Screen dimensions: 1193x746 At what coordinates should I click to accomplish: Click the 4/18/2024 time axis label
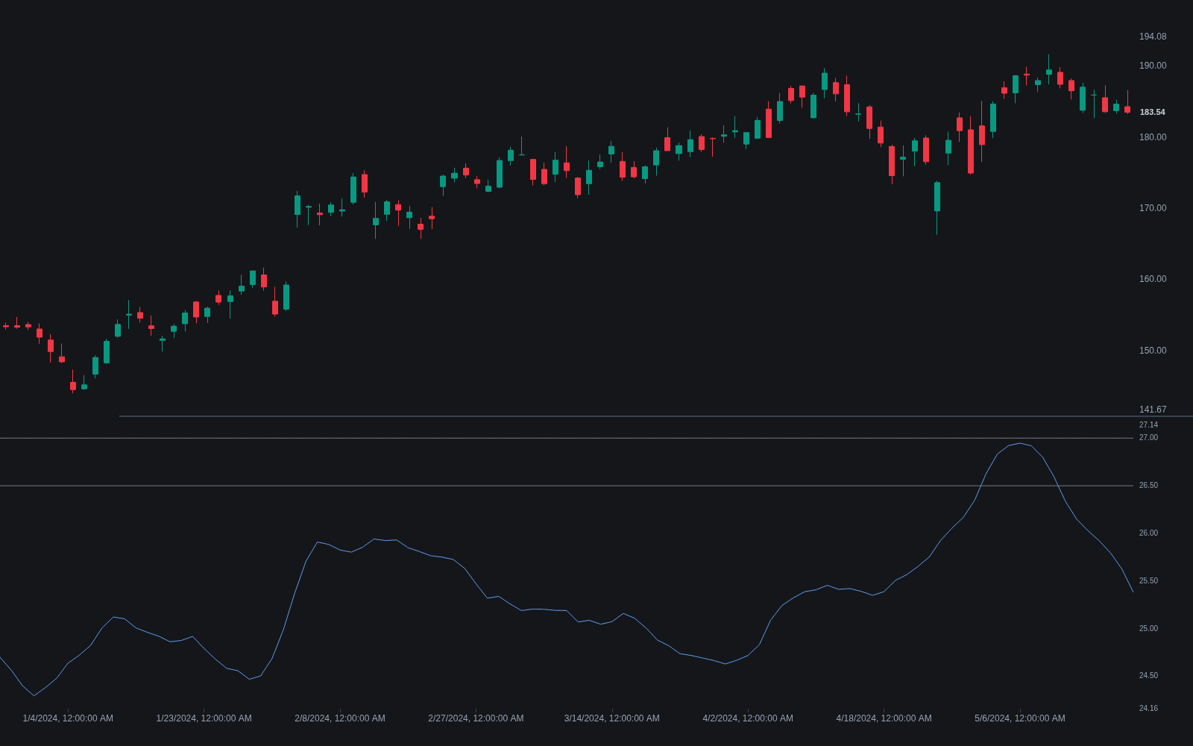884,718
